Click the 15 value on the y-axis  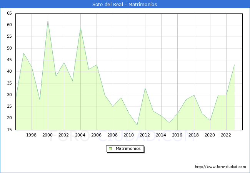click(9, 130)
